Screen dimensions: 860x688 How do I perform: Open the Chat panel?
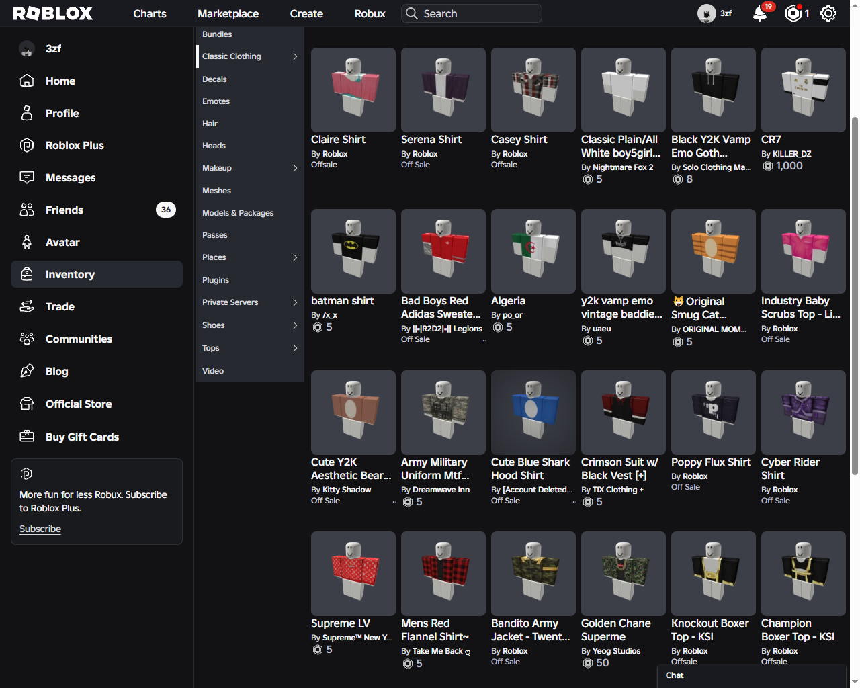[751, 676]
